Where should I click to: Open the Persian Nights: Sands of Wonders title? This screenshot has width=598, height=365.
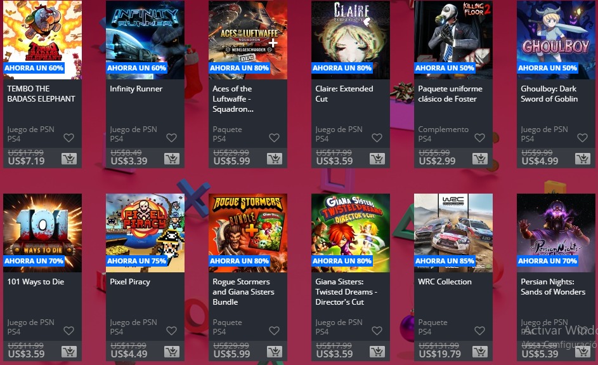553,287
